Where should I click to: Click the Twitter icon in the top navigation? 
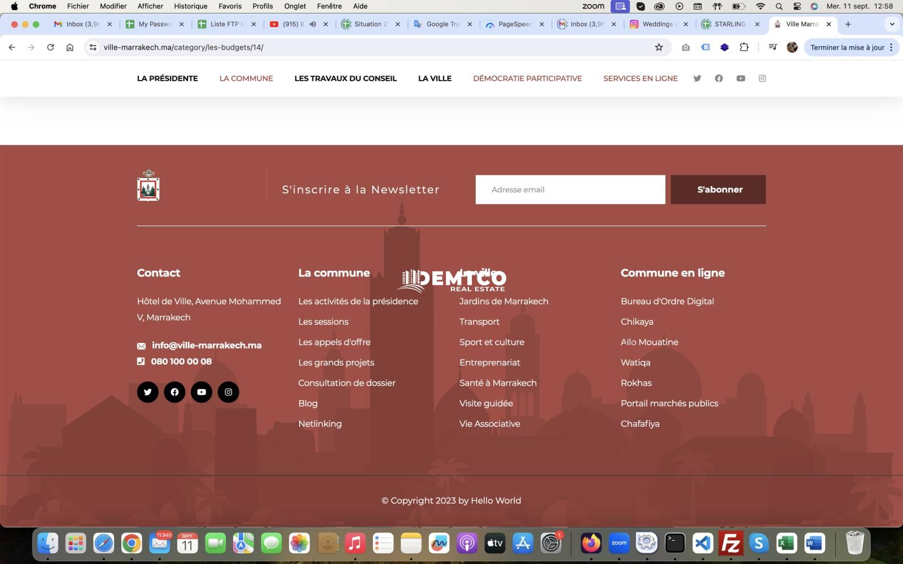[697, 78]
